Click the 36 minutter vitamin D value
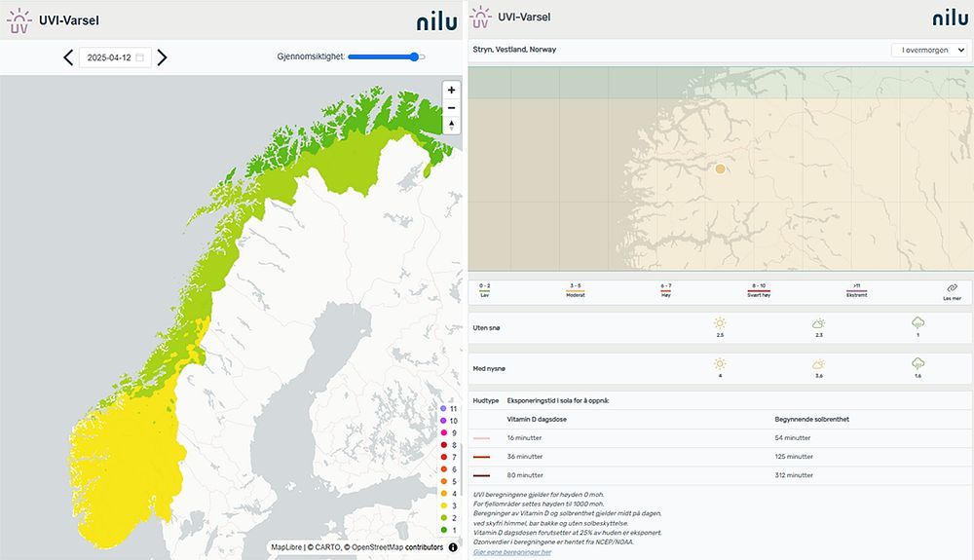The width and height of the screenshot is (974, 560). click(x=524, y=457)
